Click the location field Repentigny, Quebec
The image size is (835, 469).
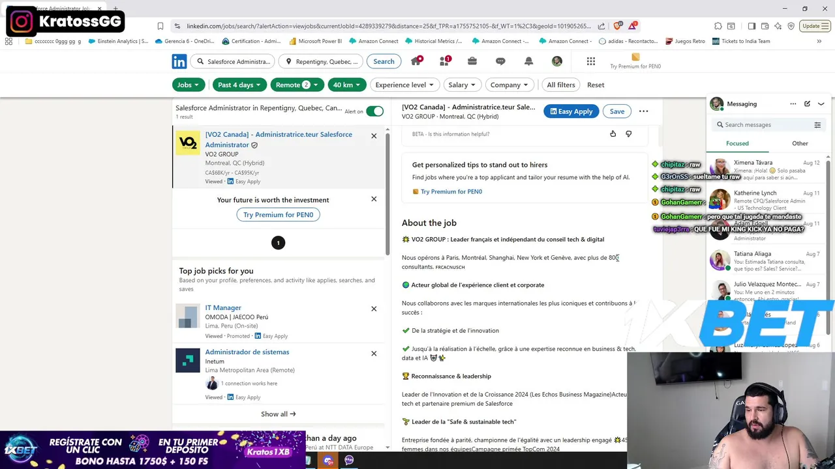(x=322, y=61)
